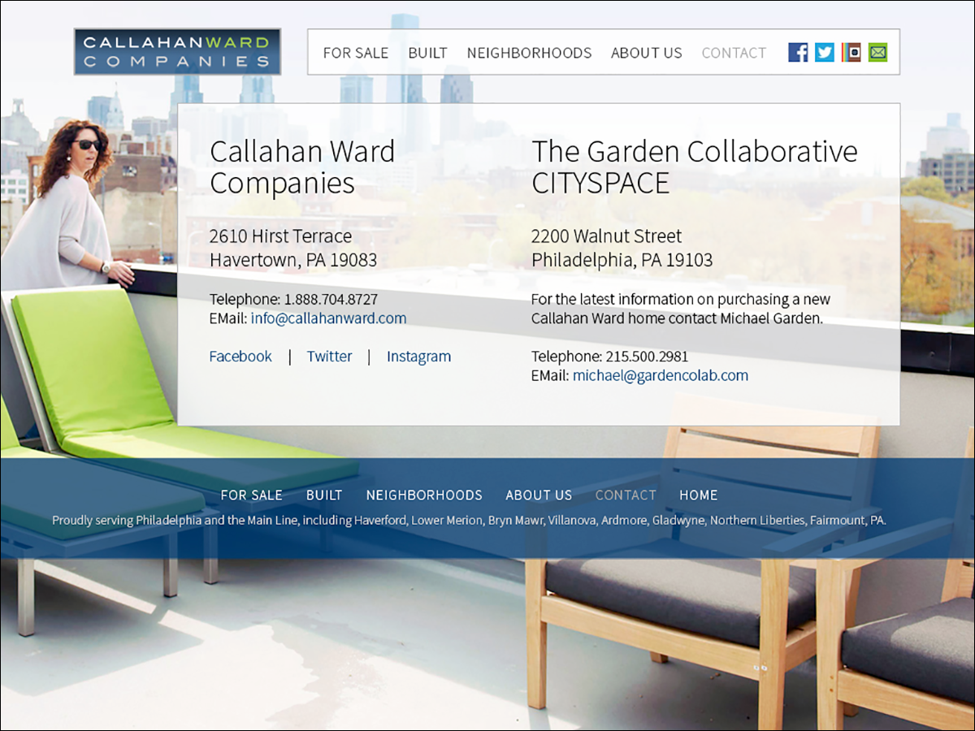Click The Garden Collaborative CITYSPACE heading
Viewport: 975px width, 731px height.
(x=695, y=167)
